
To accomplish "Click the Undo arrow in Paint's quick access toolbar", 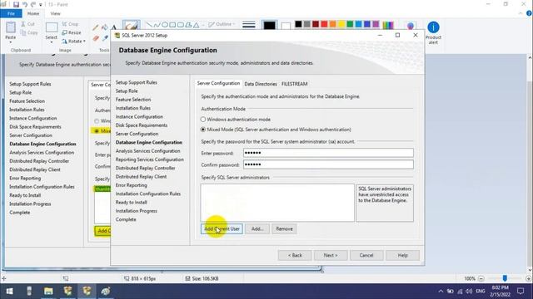I will point(25,4).
